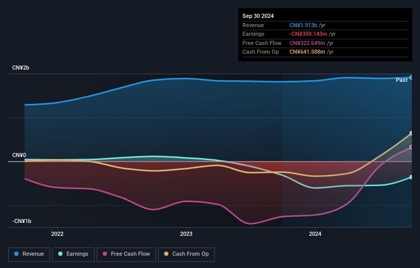Click the Cash From Op label in tooltip
Screen dimensions: 420x268
260,52
